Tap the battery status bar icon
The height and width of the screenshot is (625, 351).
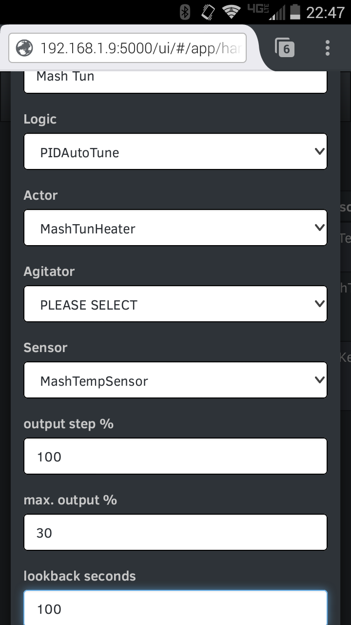(x=295, y=12)
